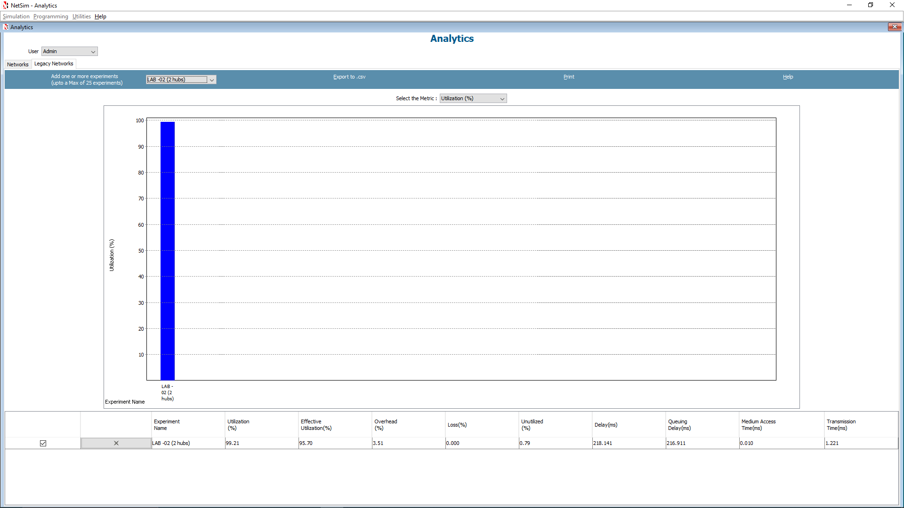Click the blue LAB -02 utilization bar
Image resolution: width=904 pixels, height=508 pixels.
(x=168, y=251)
